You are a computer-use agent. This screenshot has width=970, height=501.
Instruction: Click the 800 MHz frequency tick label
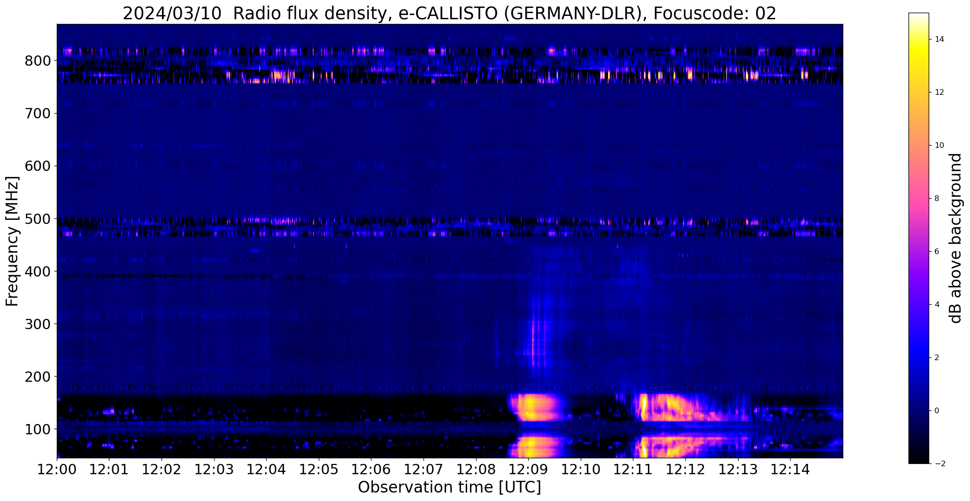pos(37,61)
